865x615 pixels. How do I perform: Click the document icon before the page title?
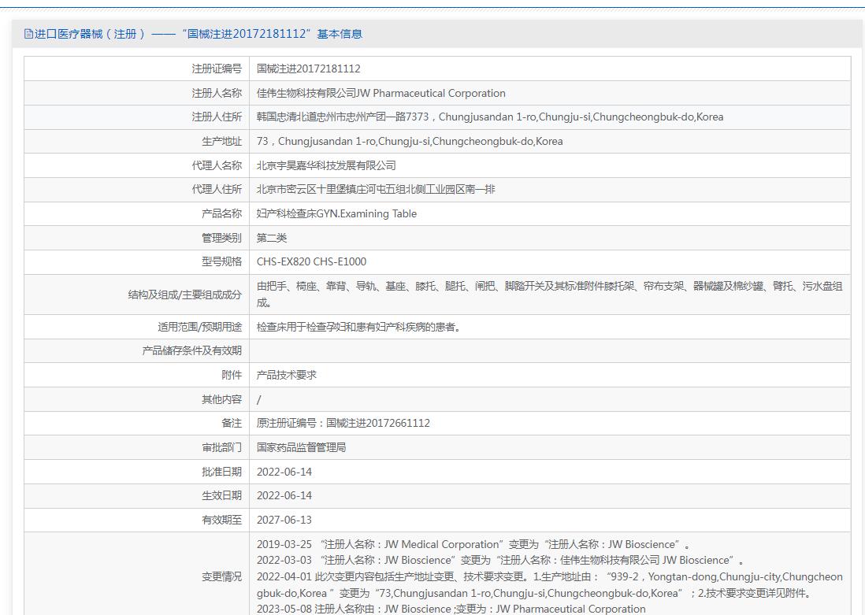pyautogui.click(x=28, y=34)
